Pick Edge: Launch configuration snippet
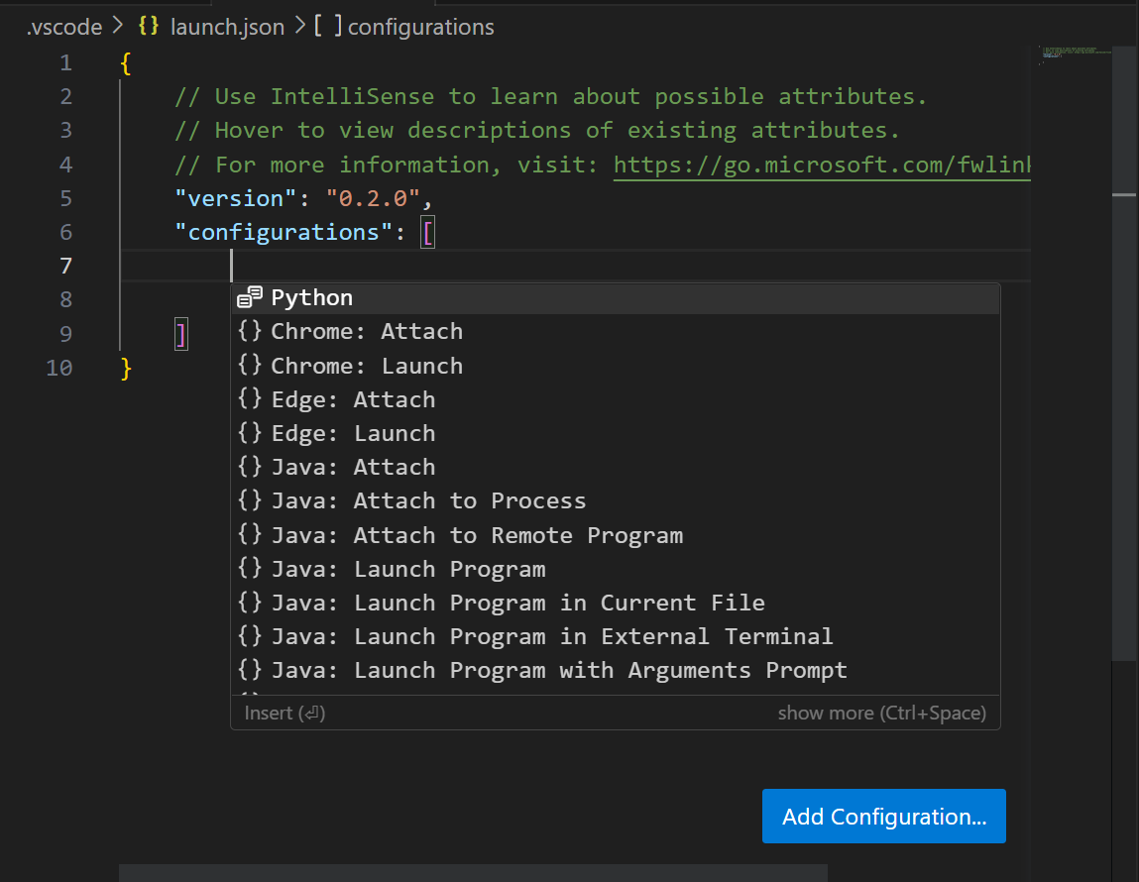This screenshot has height=882, width=1139. [x=616, y=433]
